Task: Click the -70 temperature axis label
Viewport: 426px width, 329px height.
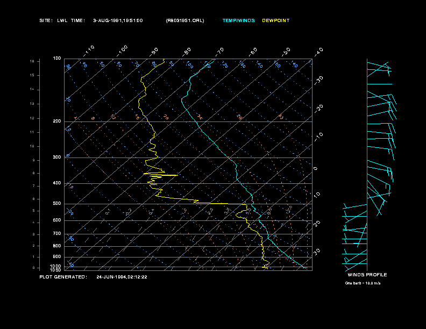Action: (x=220, y=52)
